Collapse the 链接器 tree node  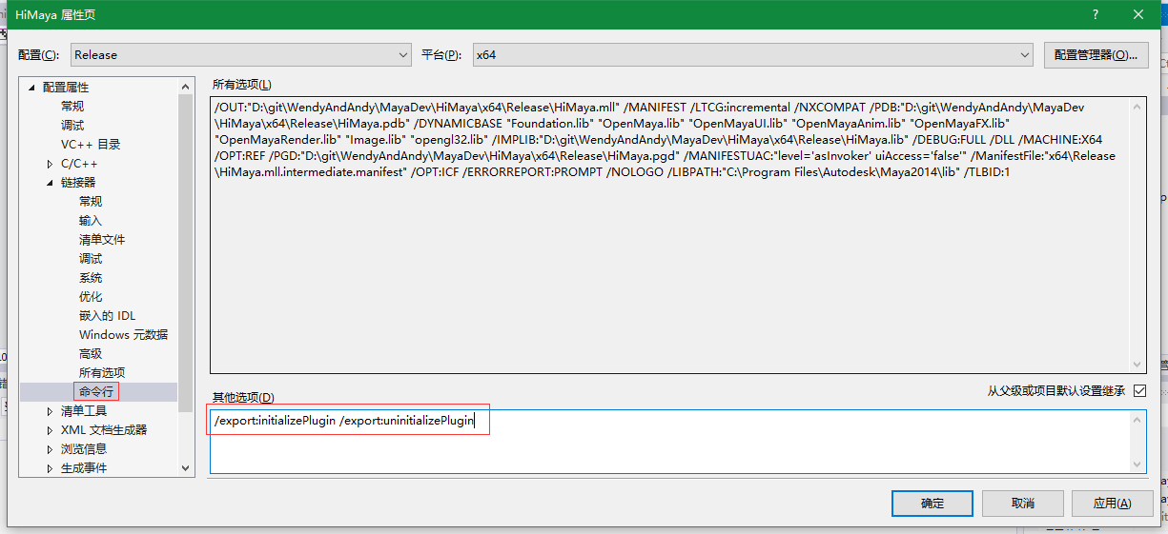(x=51, y=183)
